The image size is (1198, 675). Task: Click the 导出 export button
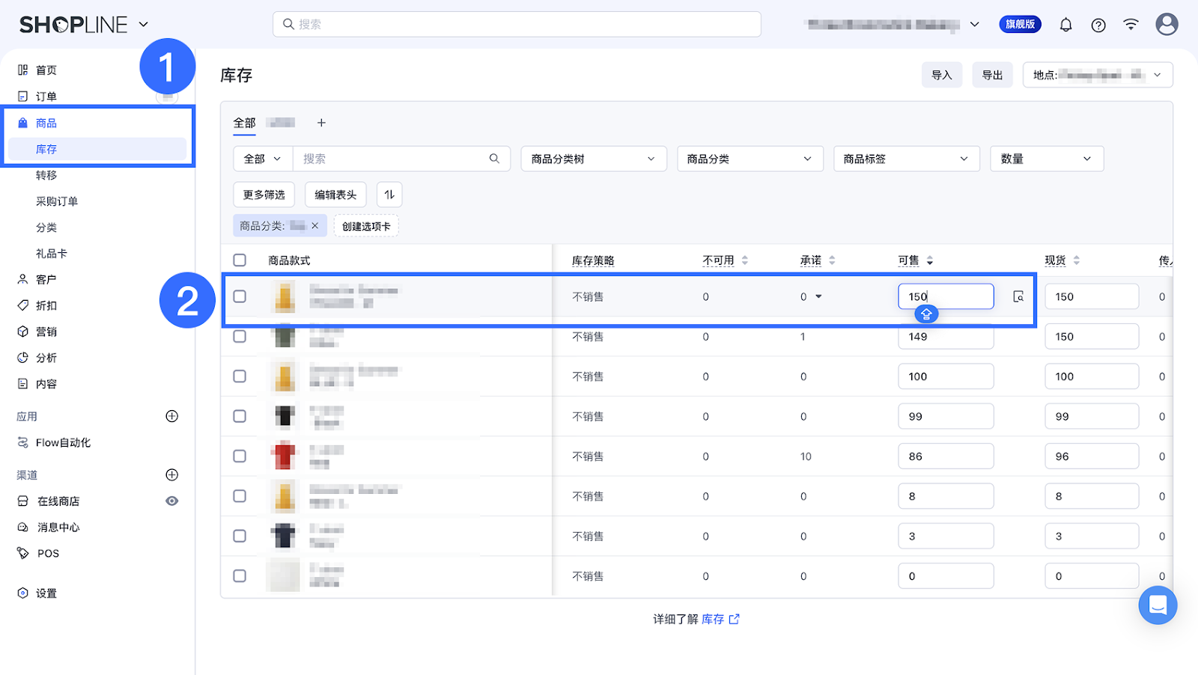pyautogui.click(x=992, y=75)
